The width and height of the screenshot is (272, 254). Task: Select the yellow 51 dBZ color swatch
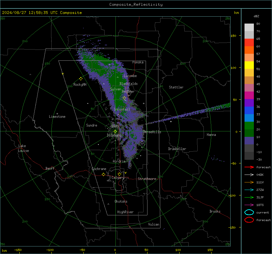(249, 65)
